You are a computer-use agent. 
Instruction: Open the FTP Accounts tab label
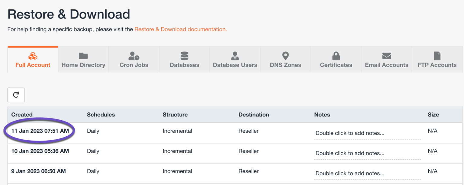tap(437, 65)
